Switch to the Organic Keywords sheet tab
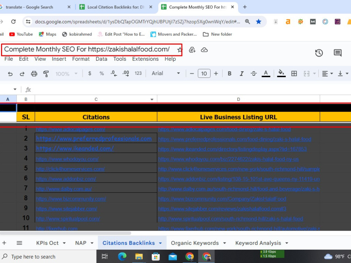Viewport: 351px width, 263px height. 195,243
